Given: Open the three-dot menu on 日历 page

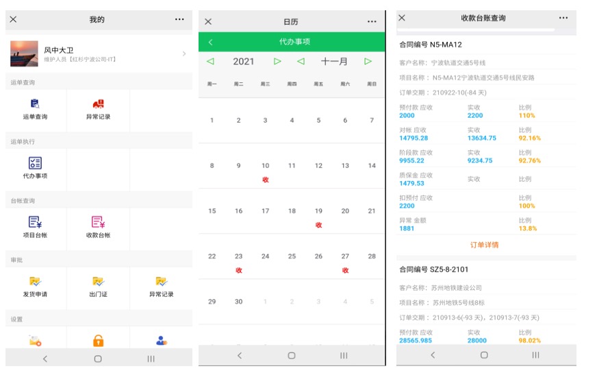Looking at the screenshot, I should [372, 22].
